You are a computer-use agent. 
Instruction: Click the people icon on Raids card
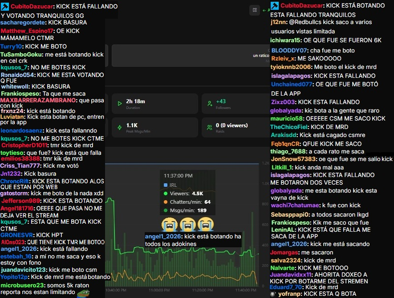(x=209, y=128)
